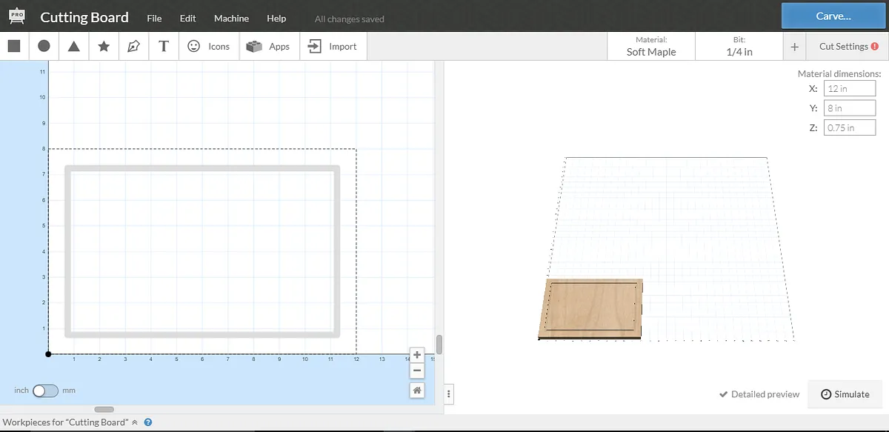Screen dimensions: 889x432
Task: Click the Simulate button
Action: click(845, 394)
